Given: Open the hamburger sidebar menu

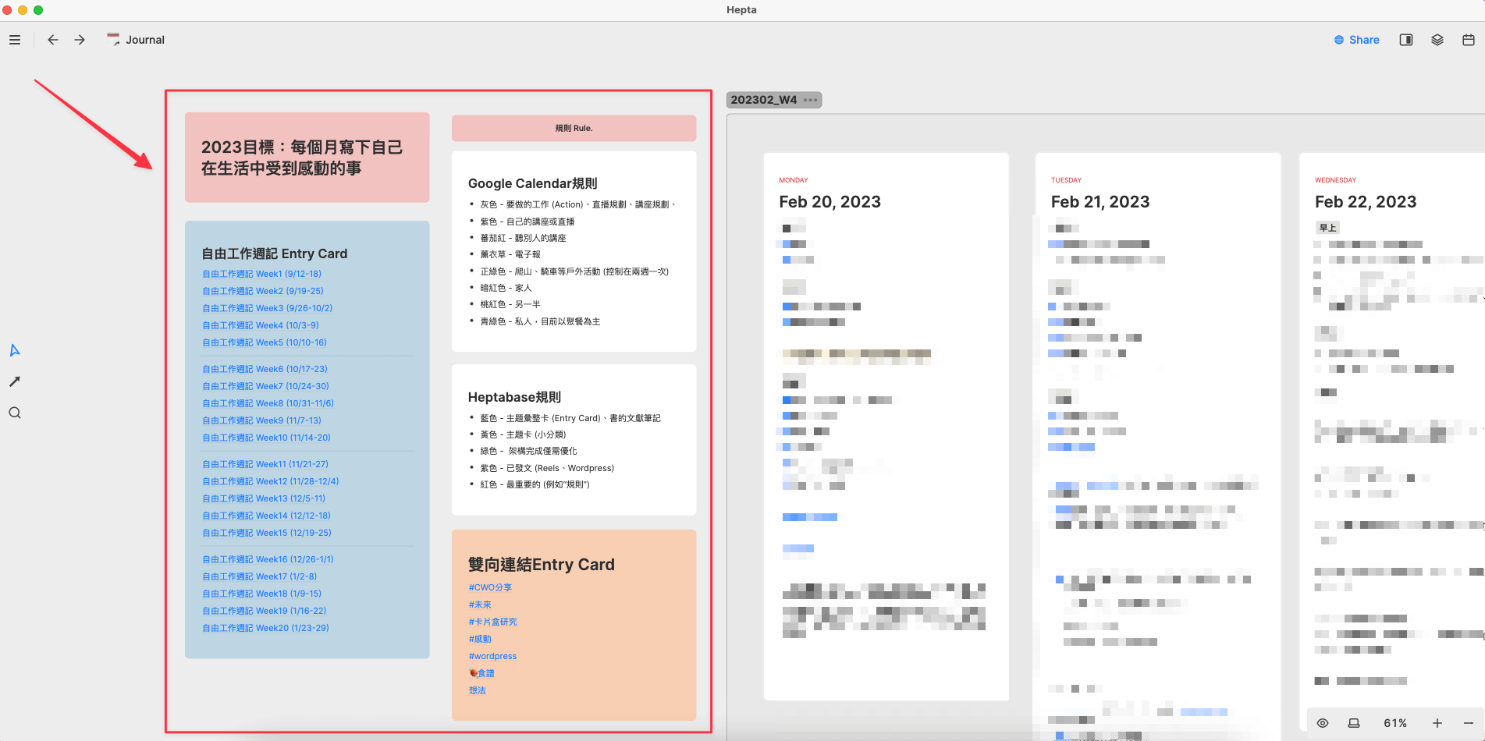Looking at the screenshot, I should (15, 40).
